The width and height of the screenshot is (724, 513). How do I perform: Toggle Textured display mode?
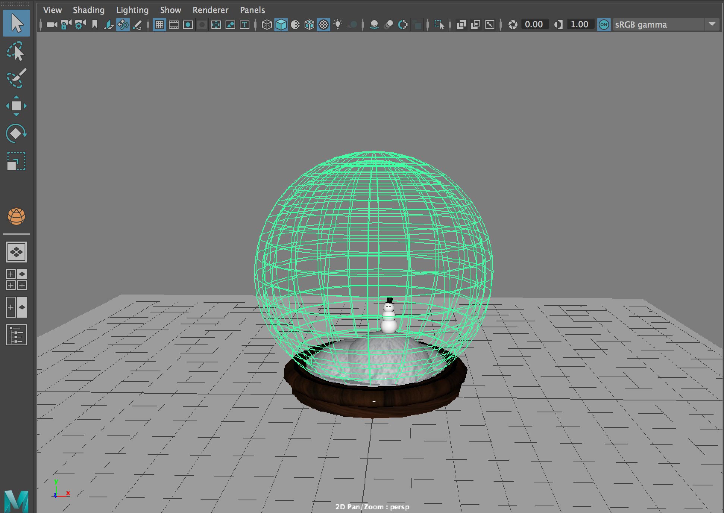(324, 25)
